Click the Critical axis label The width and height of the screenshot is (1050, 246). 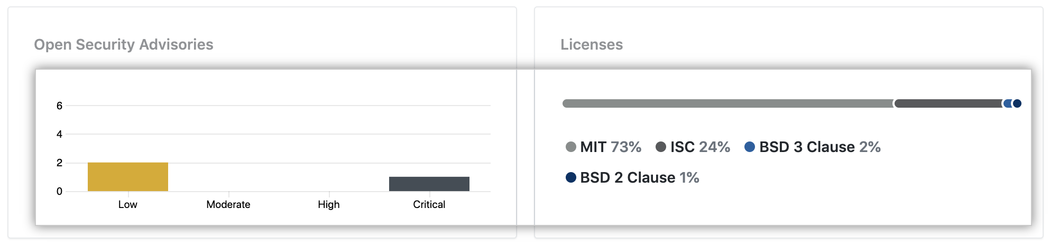[429, 205]
